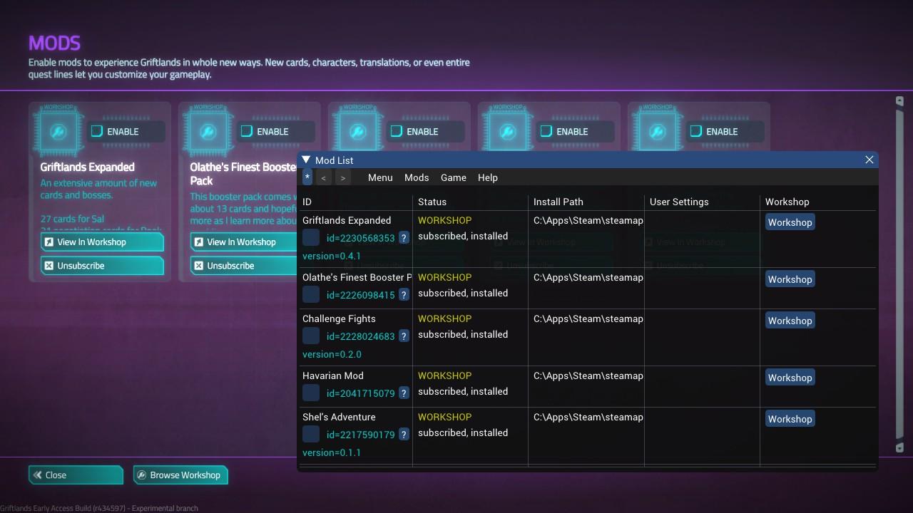Click the Browse Workshop button

tap(180, 475)
